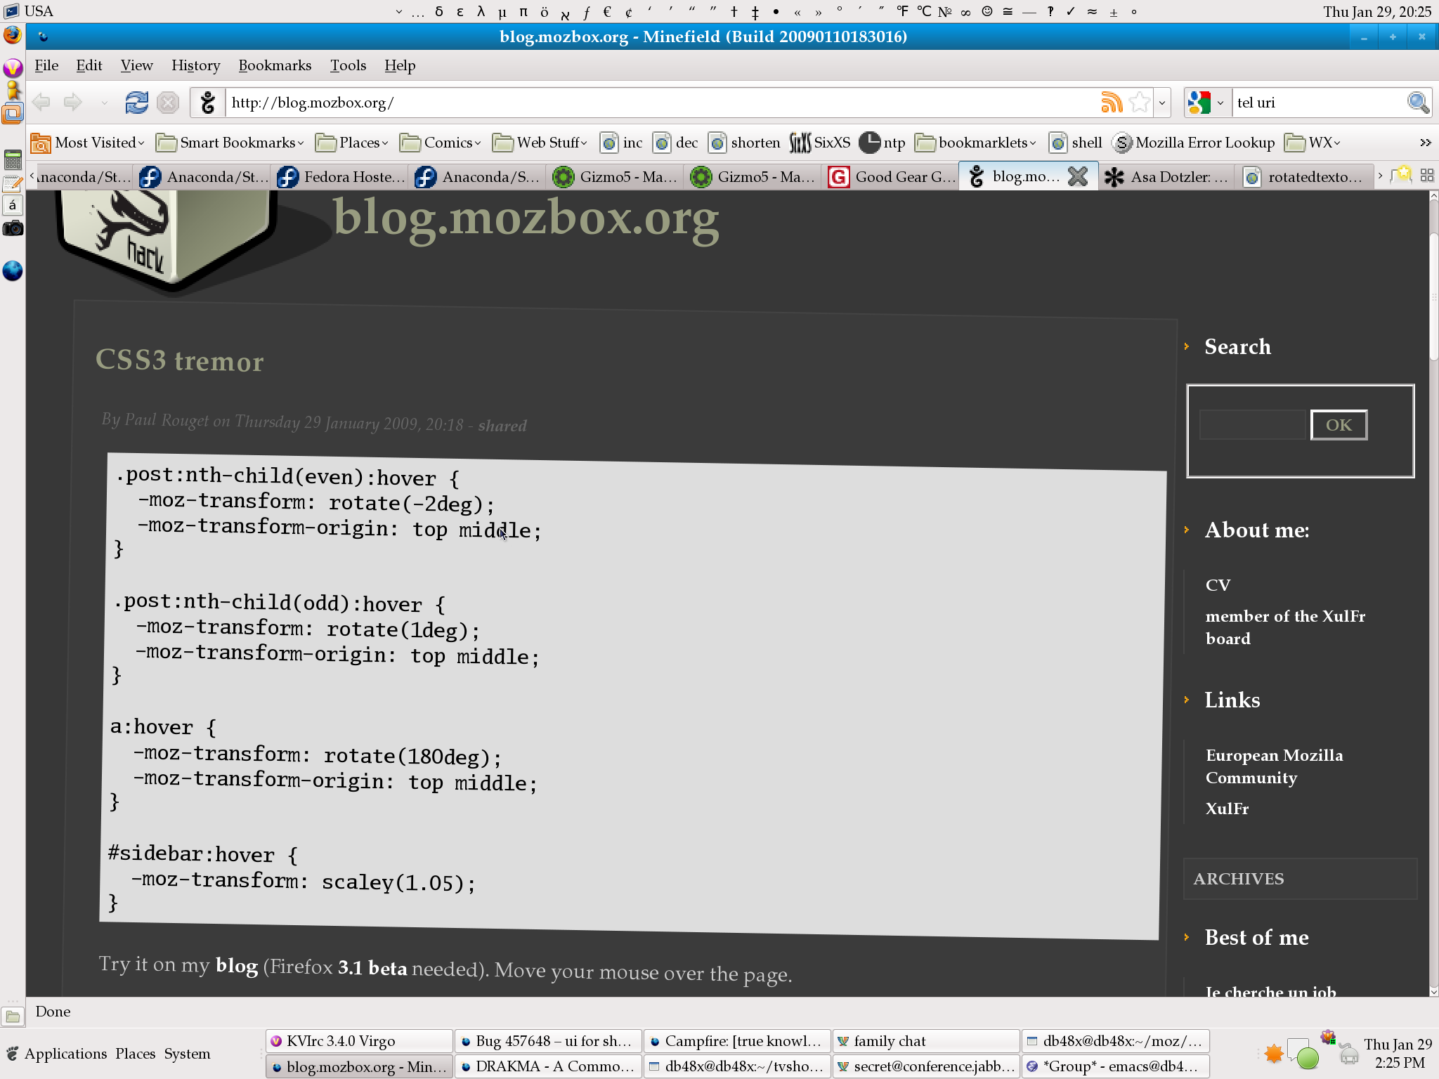Open the Tools menu

[x=348, y=65]
